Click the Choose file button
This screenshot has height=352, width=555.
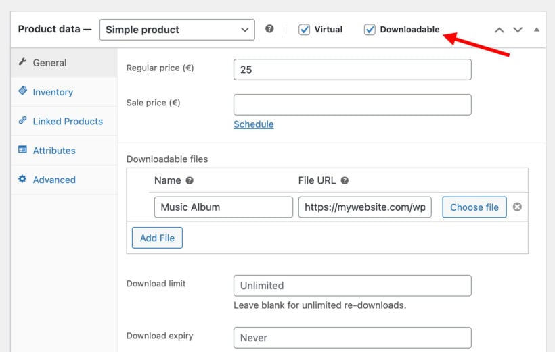[x=474, y=207]
